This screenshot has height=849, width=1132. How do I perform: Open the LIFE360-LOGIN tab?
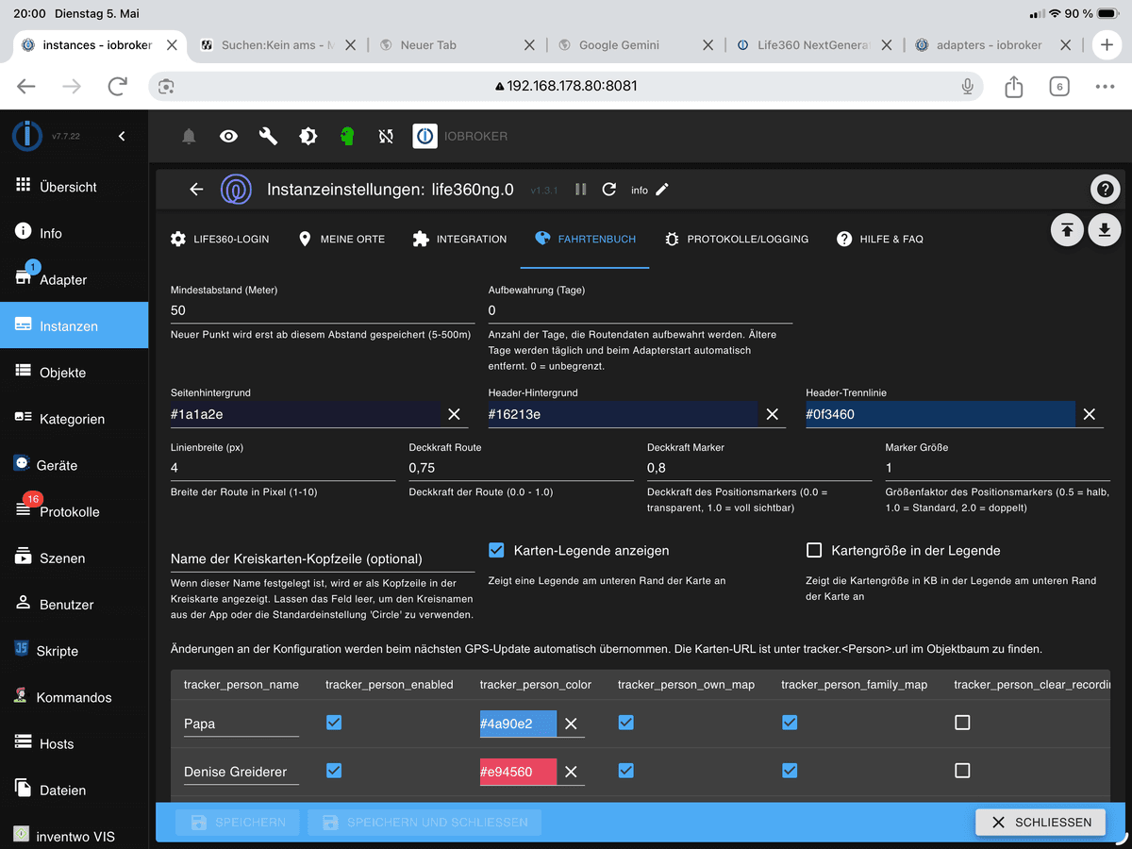[220, 240]
